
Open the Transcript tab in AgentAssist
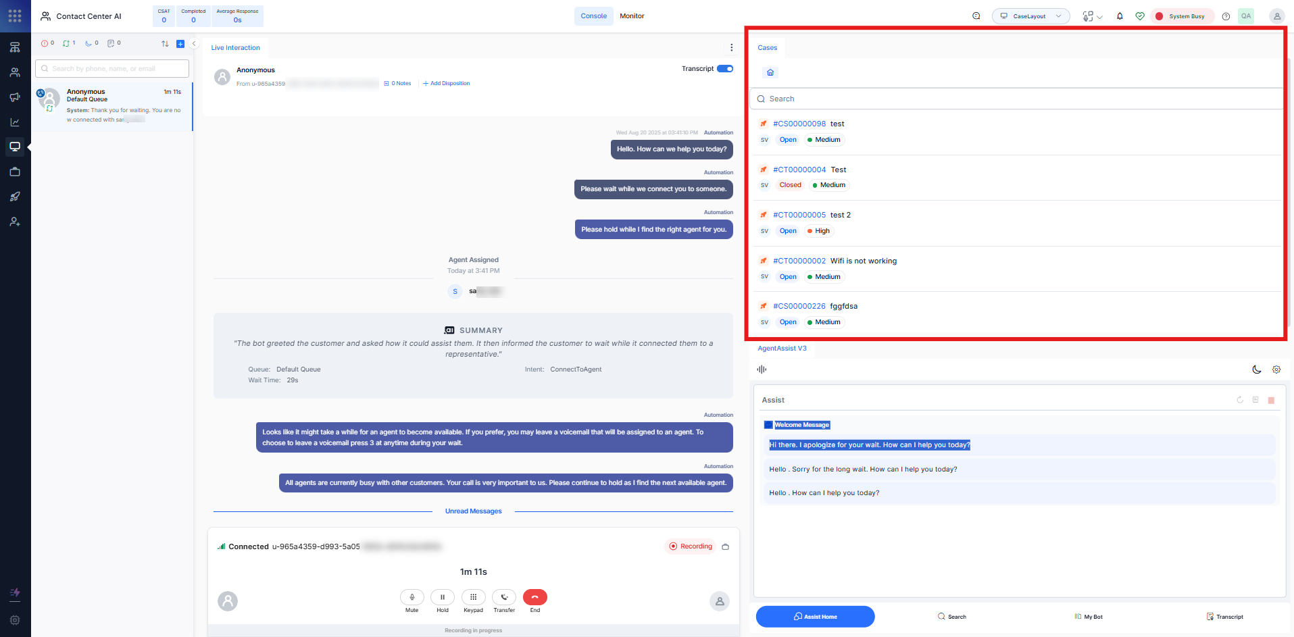1224,617
